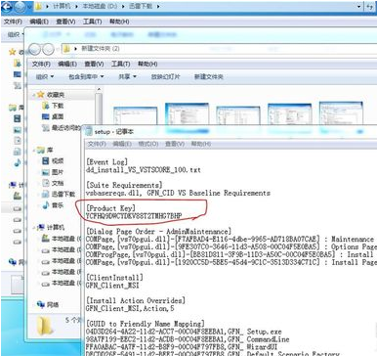Open 文件(F) menu in 新建文件夹 (2) window
This screenshot has height=356, width=377.
[41, 64]
